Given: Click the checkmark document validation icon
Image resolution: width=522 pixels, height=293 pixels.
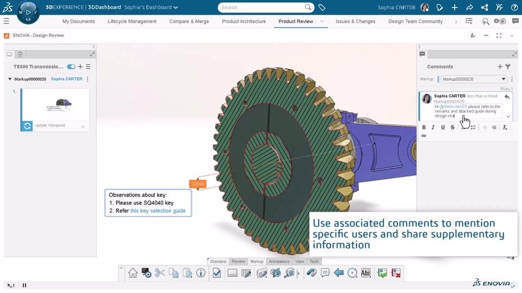Looking at the screenshot, I should coord(217,273).
